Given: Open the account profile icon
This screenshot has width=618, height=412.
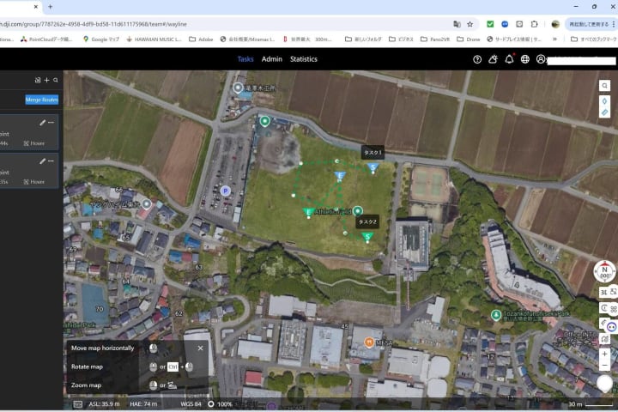Looking at the screenshot, I should 541,59.
